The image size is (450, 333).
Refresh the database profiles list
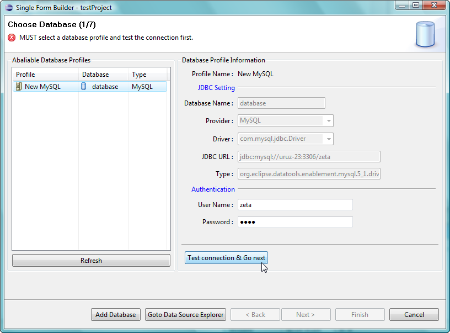pos(91,261)
